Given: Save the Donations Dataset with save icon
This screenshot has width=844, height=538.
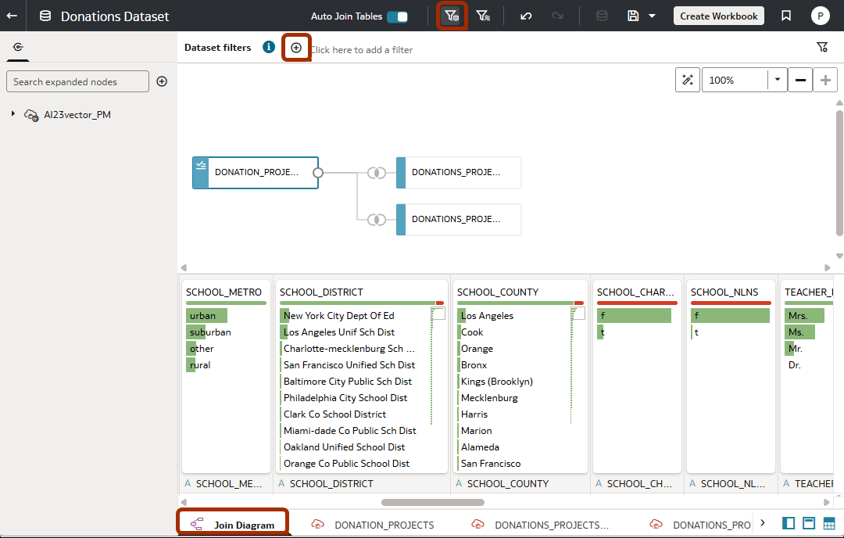Looking at the screenshot, I should coord(633,16).
